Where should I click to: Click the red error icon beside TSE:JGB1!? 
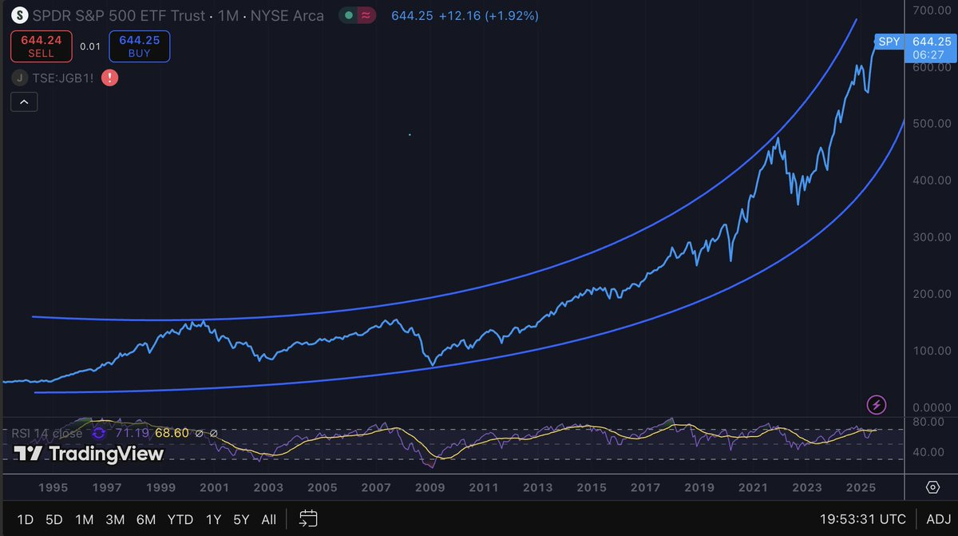(110, 78)
